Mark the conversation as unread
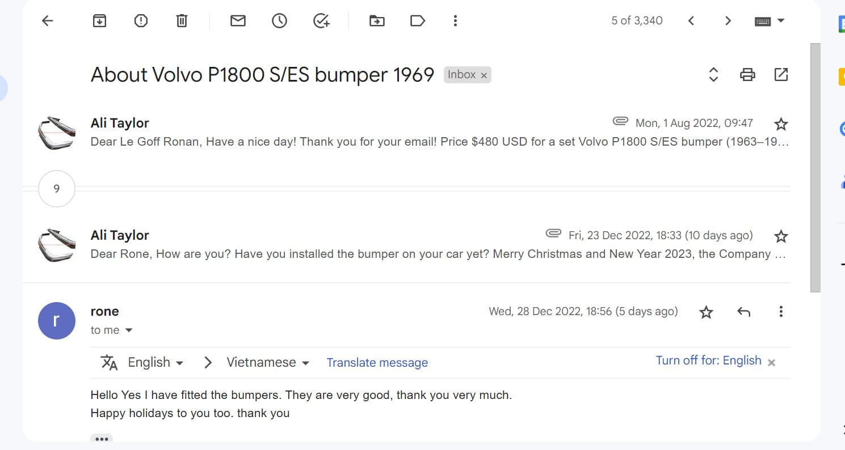This screenshot has height=450, width=845. [x=238, y=21]
